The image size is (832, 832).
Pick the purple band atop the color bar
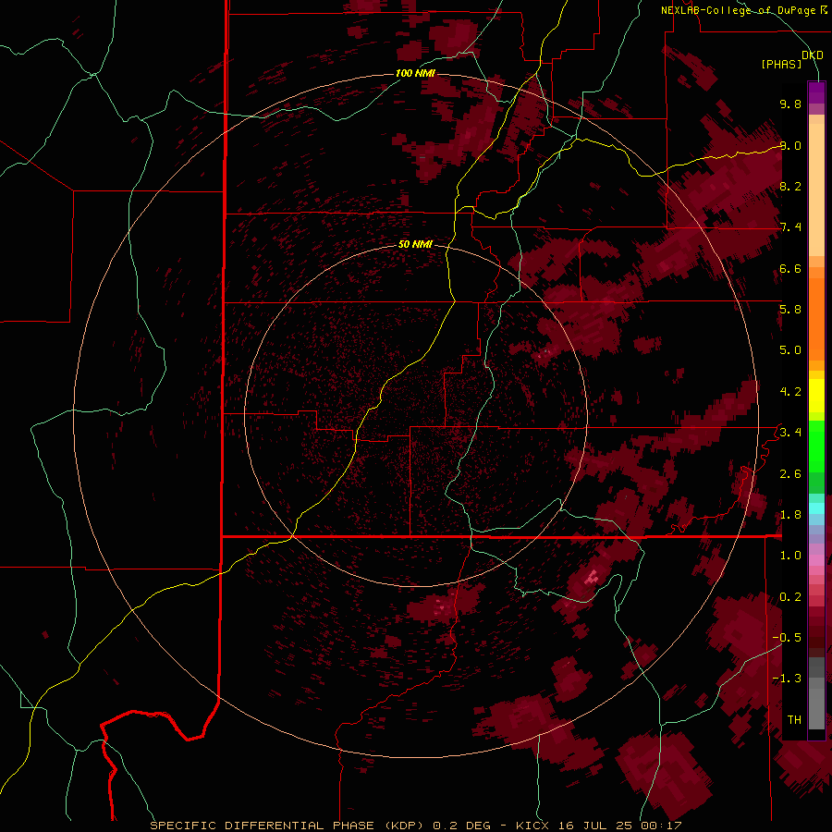point(816,92)
